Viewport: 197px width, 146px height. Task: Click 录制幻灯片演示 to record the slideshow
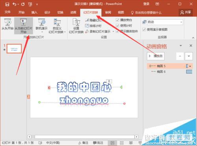(x=98, y=32)
